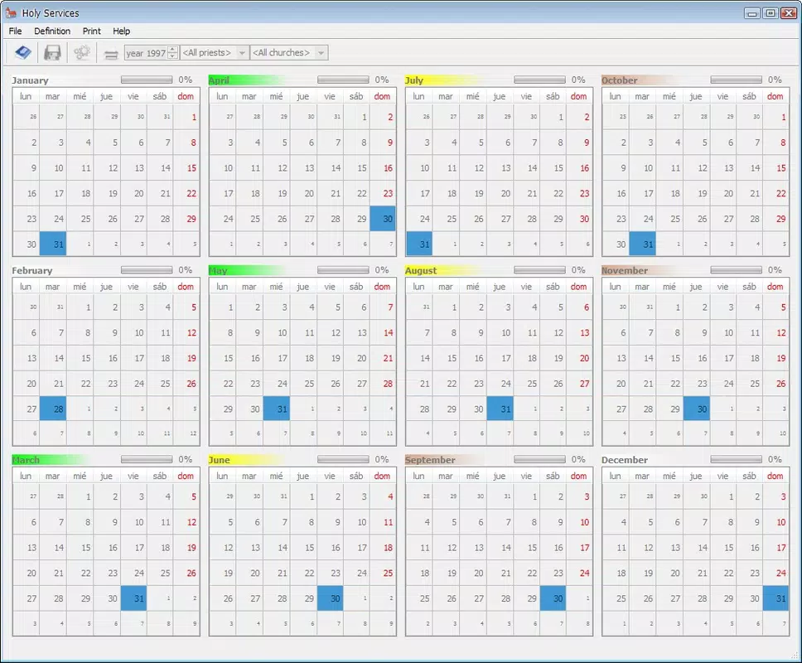
Task: Click the 'vie' column header in August
Action: coord(526,287)
